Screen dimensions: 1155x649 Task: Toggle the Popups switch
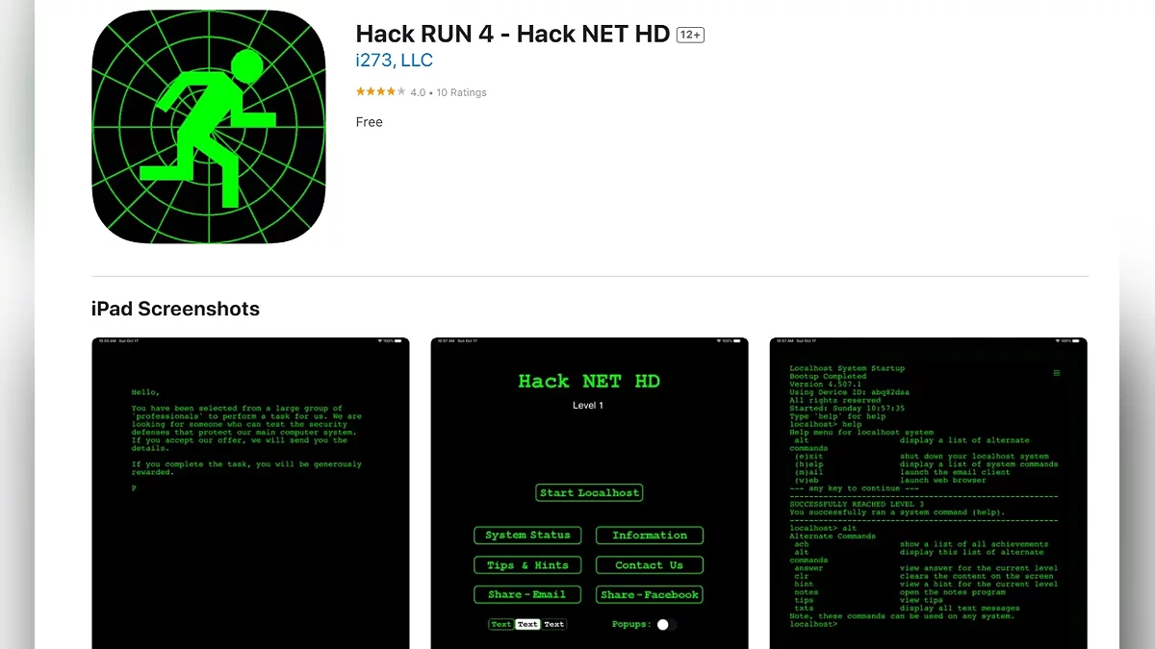click(666, 625)
